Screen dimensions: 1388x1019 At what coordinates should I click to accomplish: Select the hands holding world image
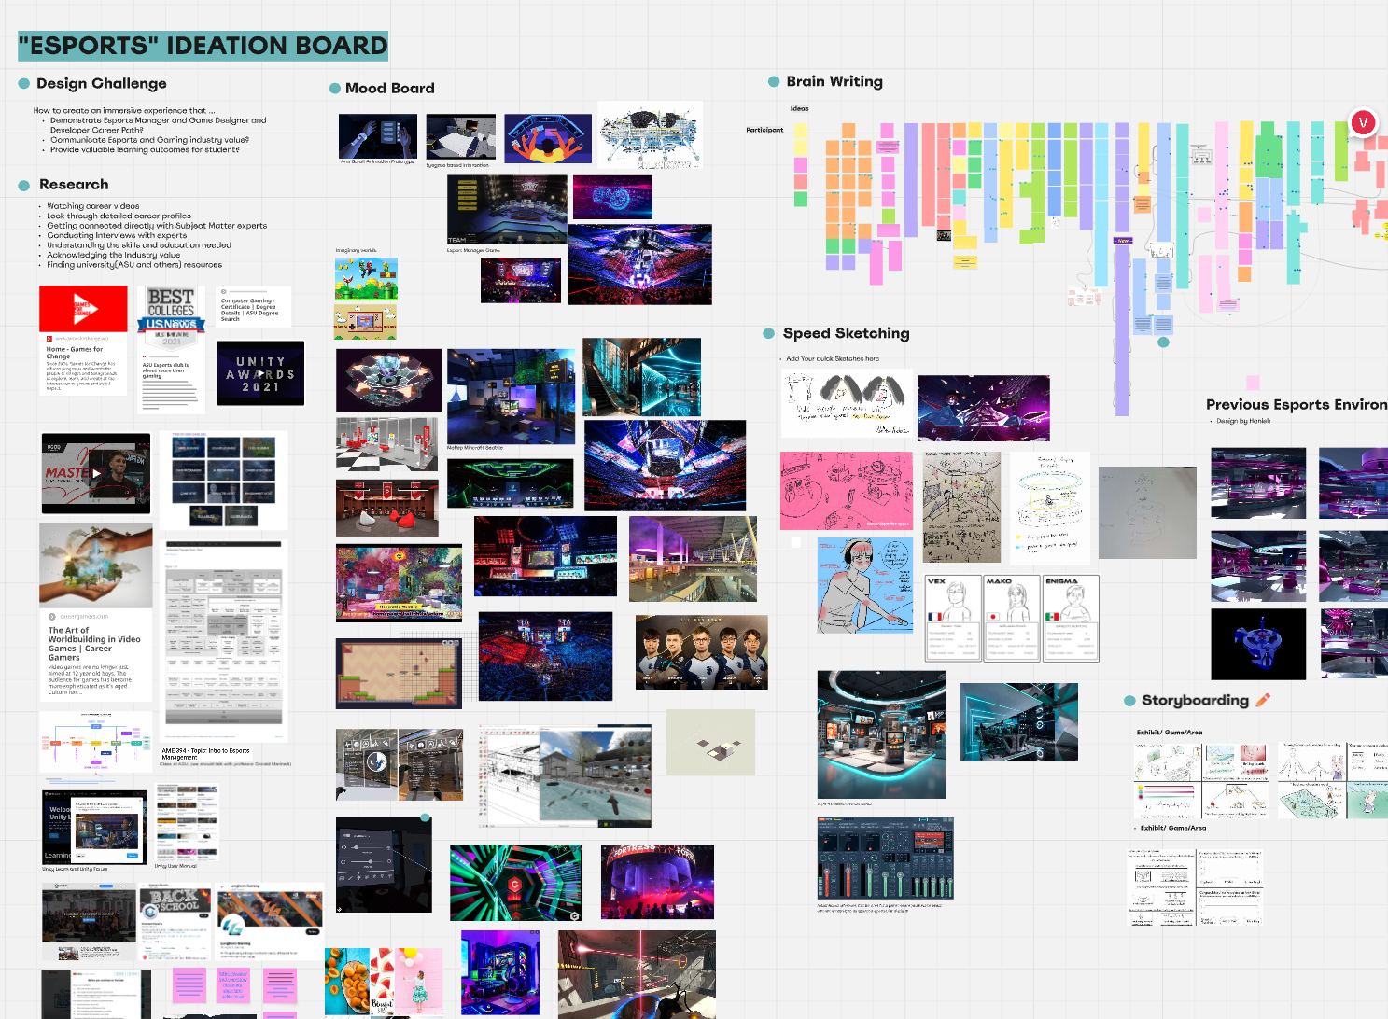point(96,565)
